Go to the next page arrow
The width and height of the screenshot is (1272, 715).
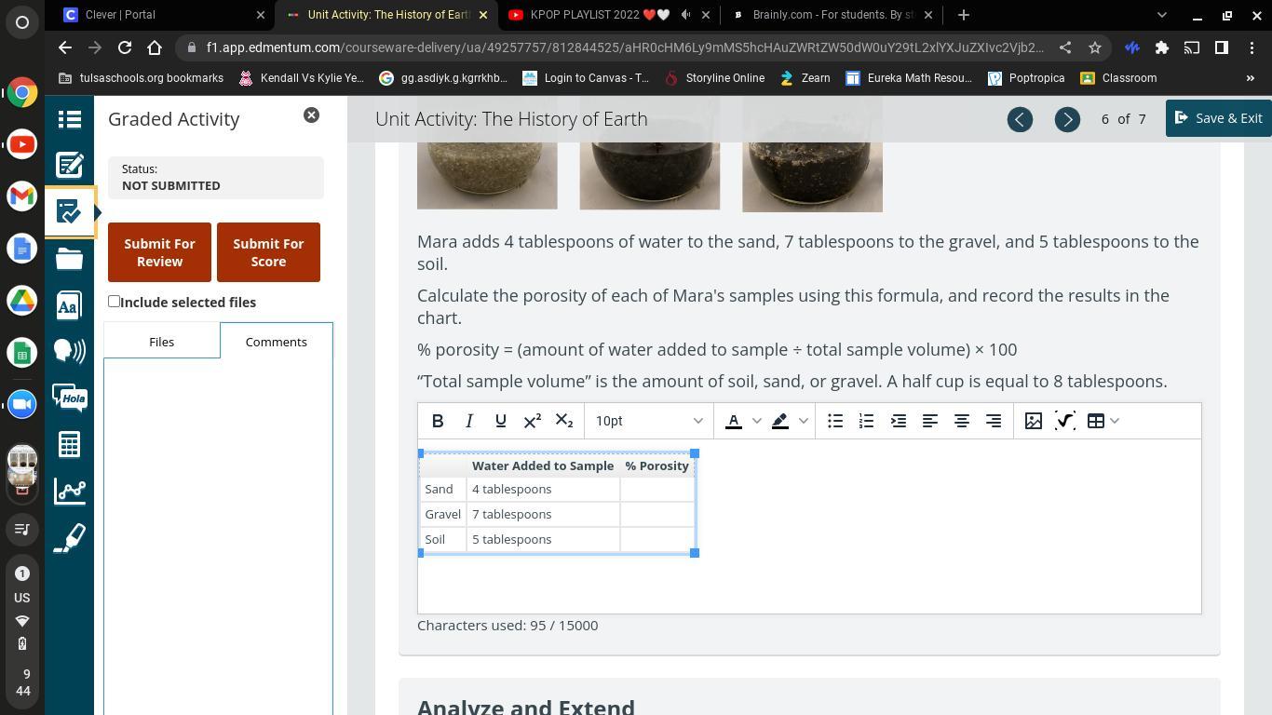click(x=1067, y=119)
